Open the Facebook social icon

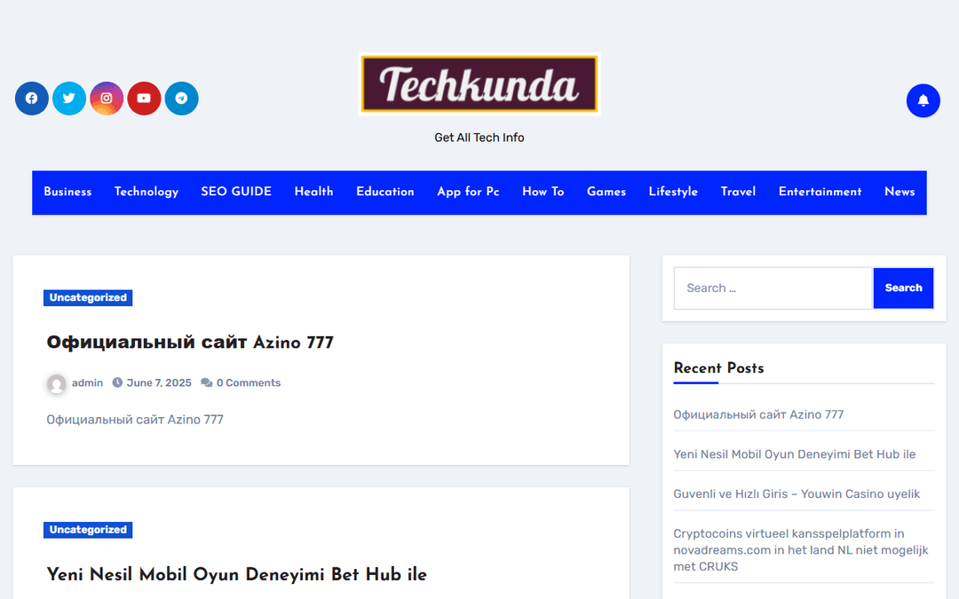(32, 99)
